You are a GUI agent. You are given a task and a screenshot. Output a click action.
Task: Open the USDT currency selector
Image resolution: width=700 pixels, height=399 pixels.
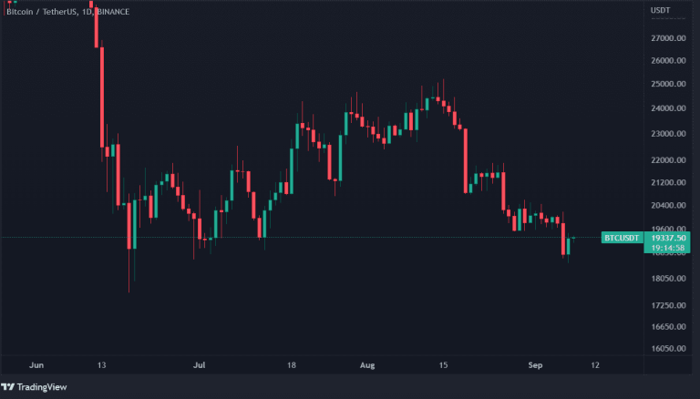click(660, 10)
